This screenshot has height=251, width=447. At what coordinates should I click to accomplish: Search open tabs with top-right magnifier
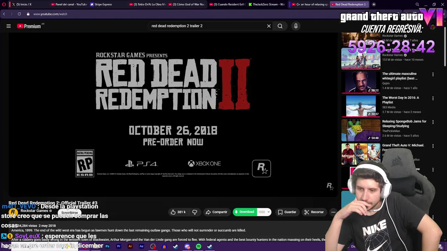pyautogui.click(x=417, y=4)
